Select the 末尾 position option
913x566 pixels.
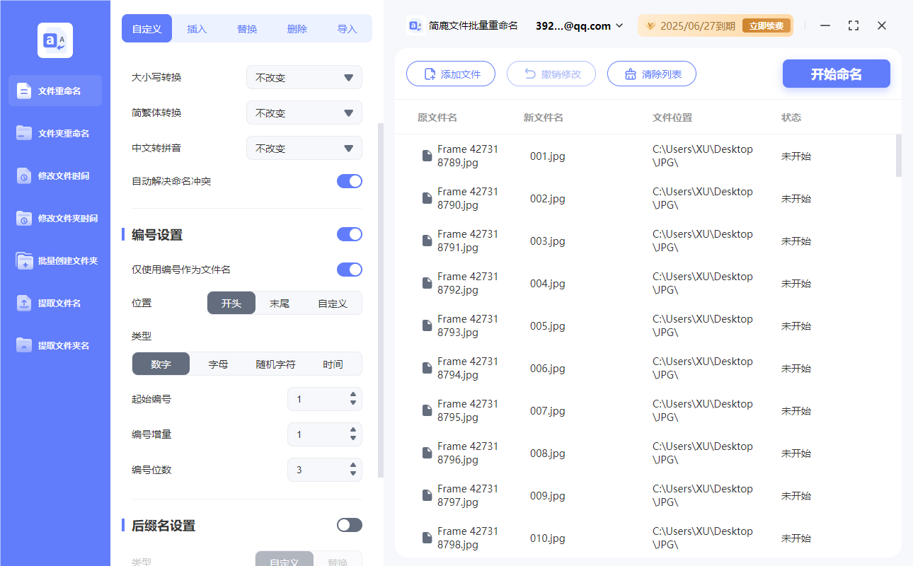(x=283, y=303)
